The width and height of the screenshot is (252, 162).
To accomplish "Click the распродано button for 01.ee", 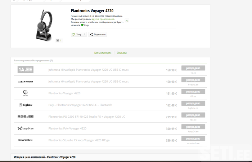I will pyautogui.click(x=193, y=92).
